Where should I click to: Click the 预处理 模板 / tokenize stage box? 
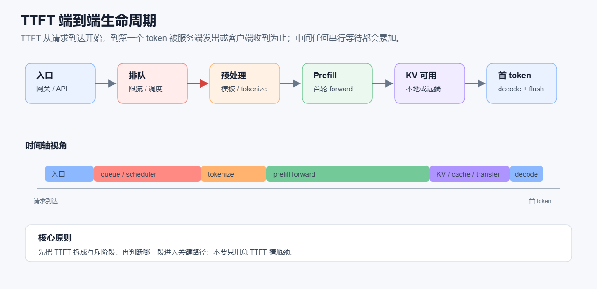click(245, 83)
